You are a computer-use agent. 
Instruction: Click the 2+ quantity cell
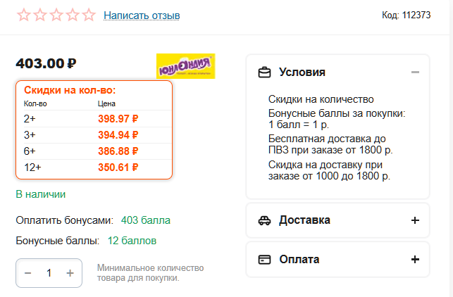click(x=30, y=119)
